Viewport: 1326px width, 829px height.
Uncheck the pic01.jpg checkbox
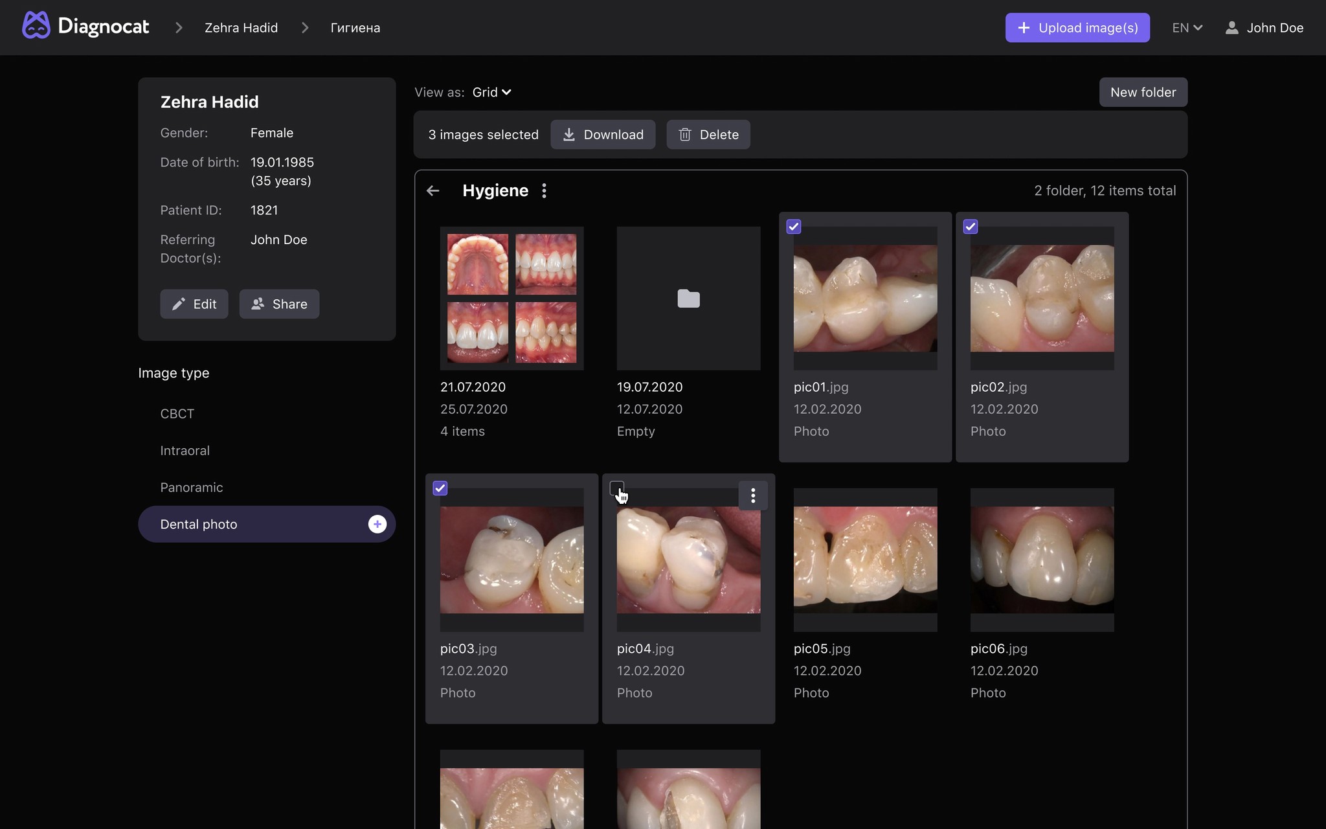pos(793,227)
